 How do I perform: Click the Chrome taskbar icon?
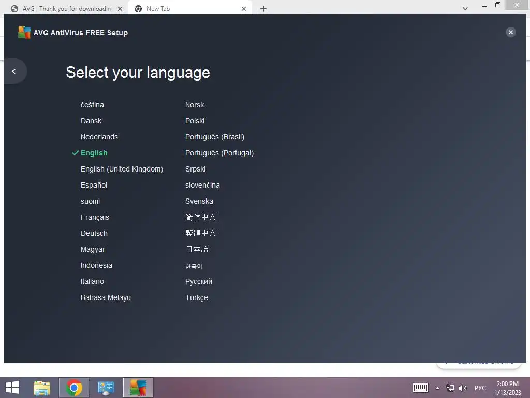[x=74, y=388]
